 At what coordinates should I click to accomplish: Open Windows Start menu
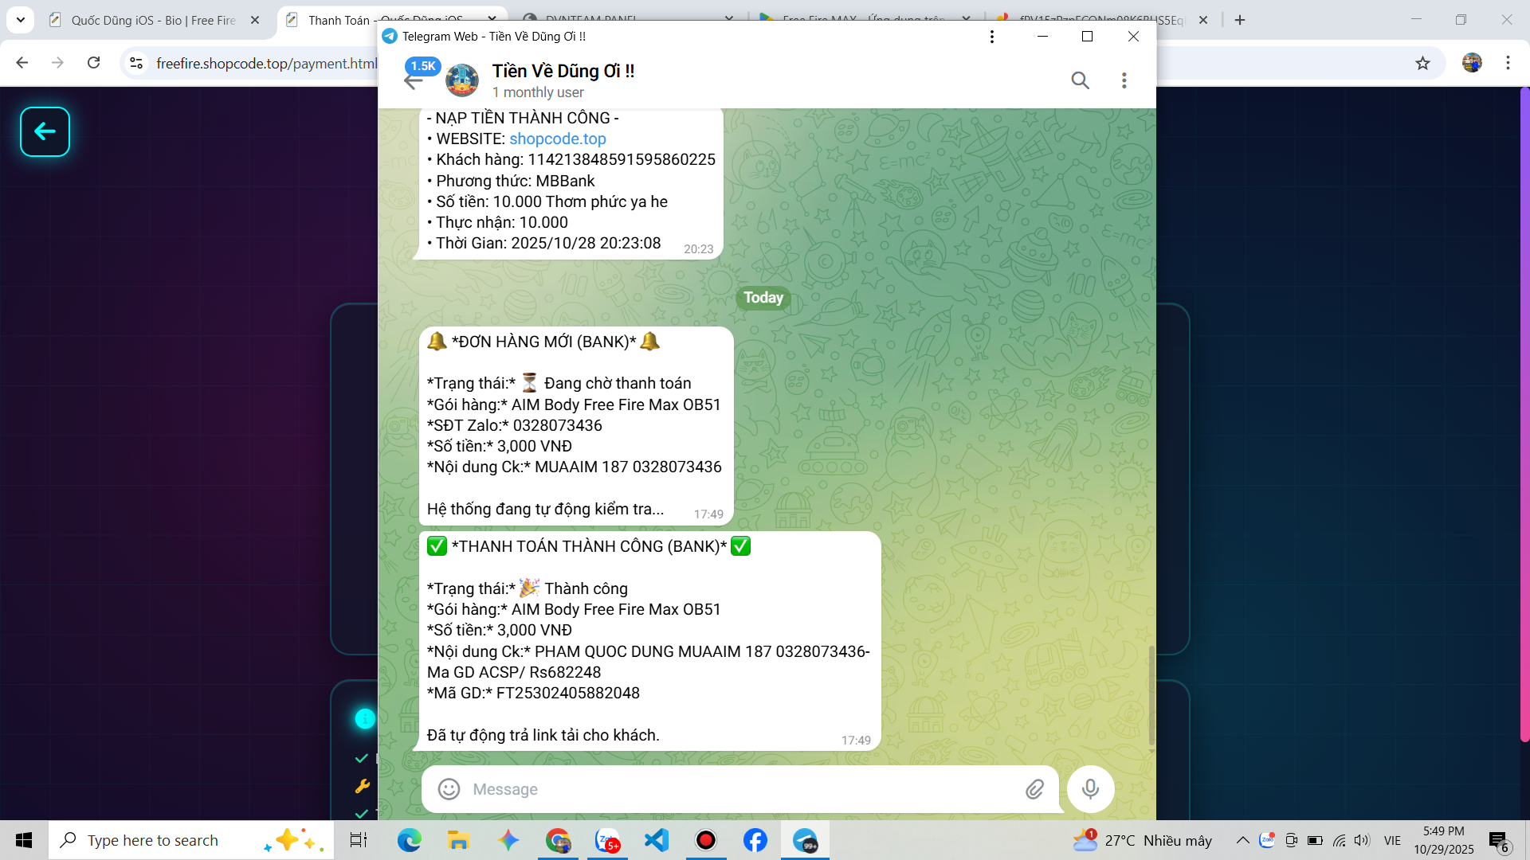[x=24, y=840]
